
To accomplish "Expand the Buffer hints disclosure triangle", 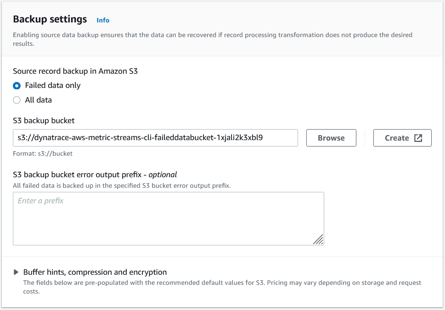I will (x=17, y=272).
